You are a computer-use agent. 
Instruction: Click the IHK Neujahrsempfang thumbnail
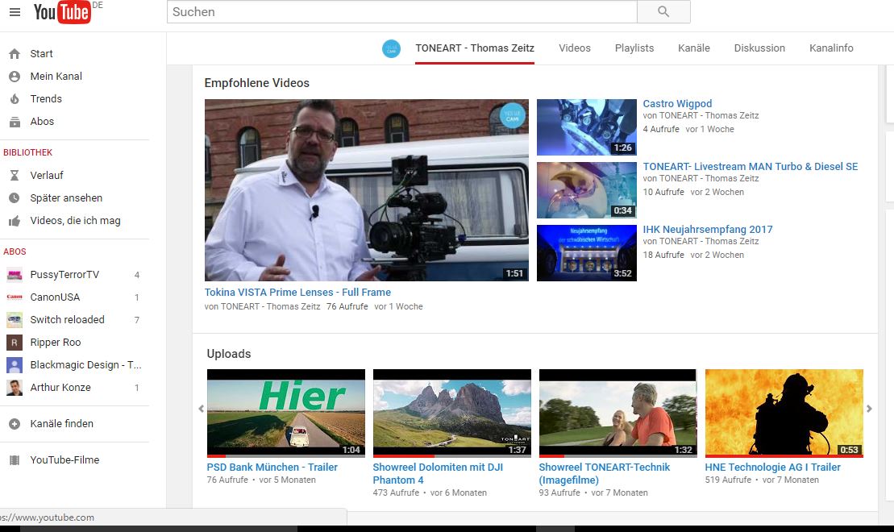pyautogui.click(x=587, y=253)
